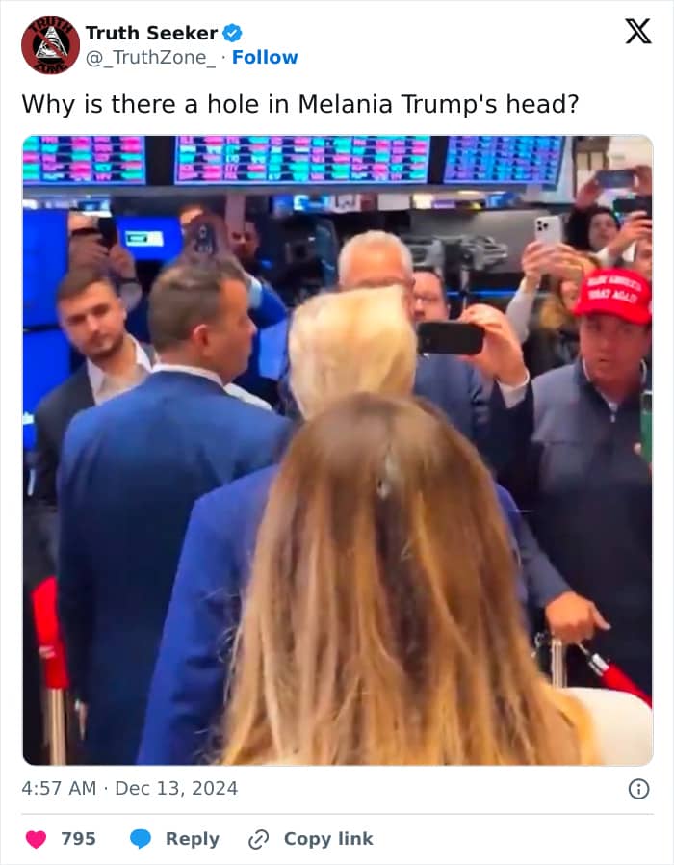Click the tweet text about a hole
The height and width of the screenshot is (865, 674).
[300, 104]
